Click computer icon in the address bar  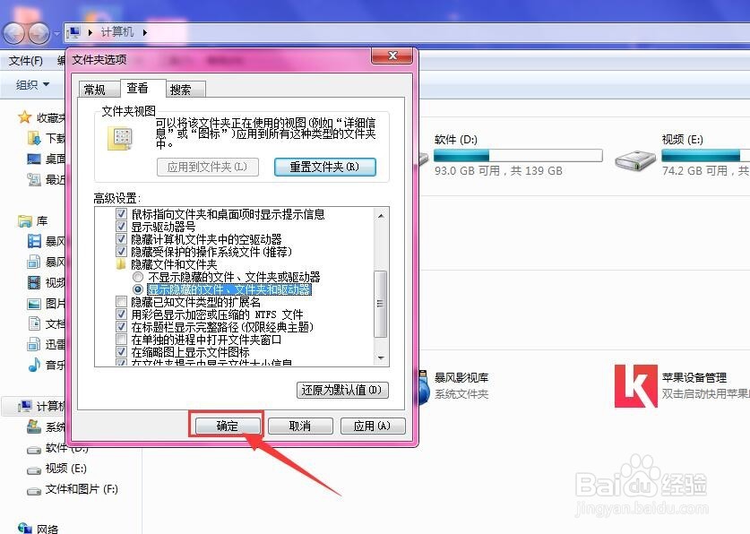click(73, 32)
